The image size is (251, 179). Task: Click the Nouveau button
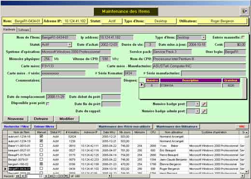(x=15, y=119)
